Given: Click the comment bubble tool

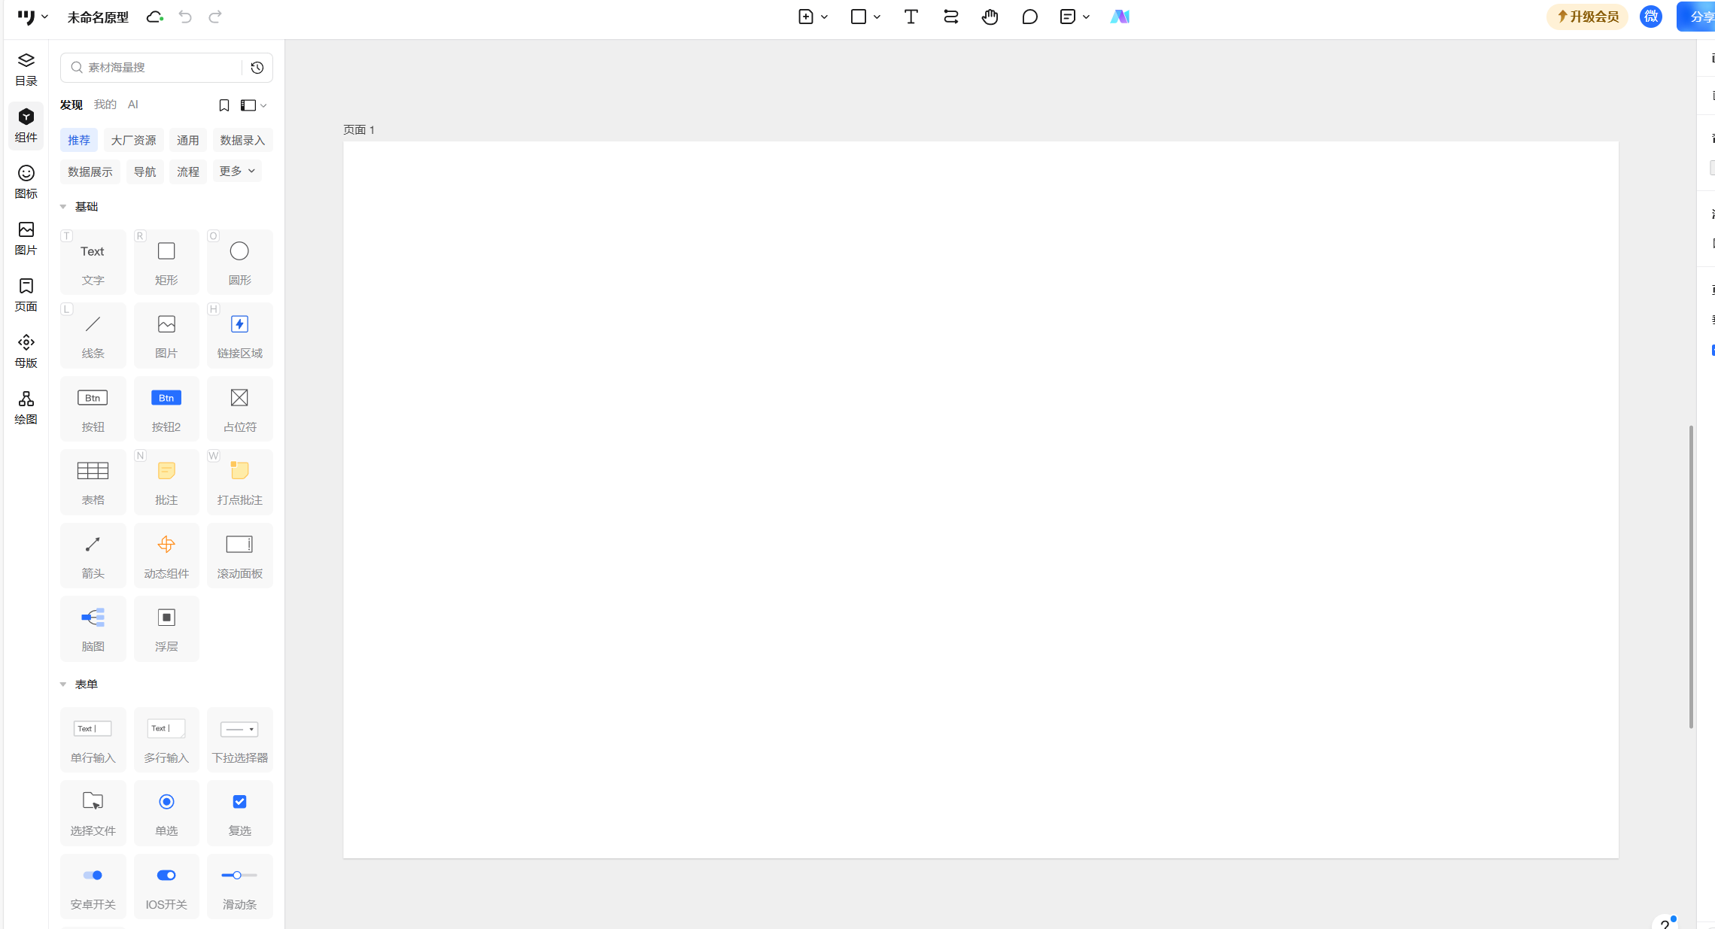Looking at the screenshot, I should point(1029,17).
